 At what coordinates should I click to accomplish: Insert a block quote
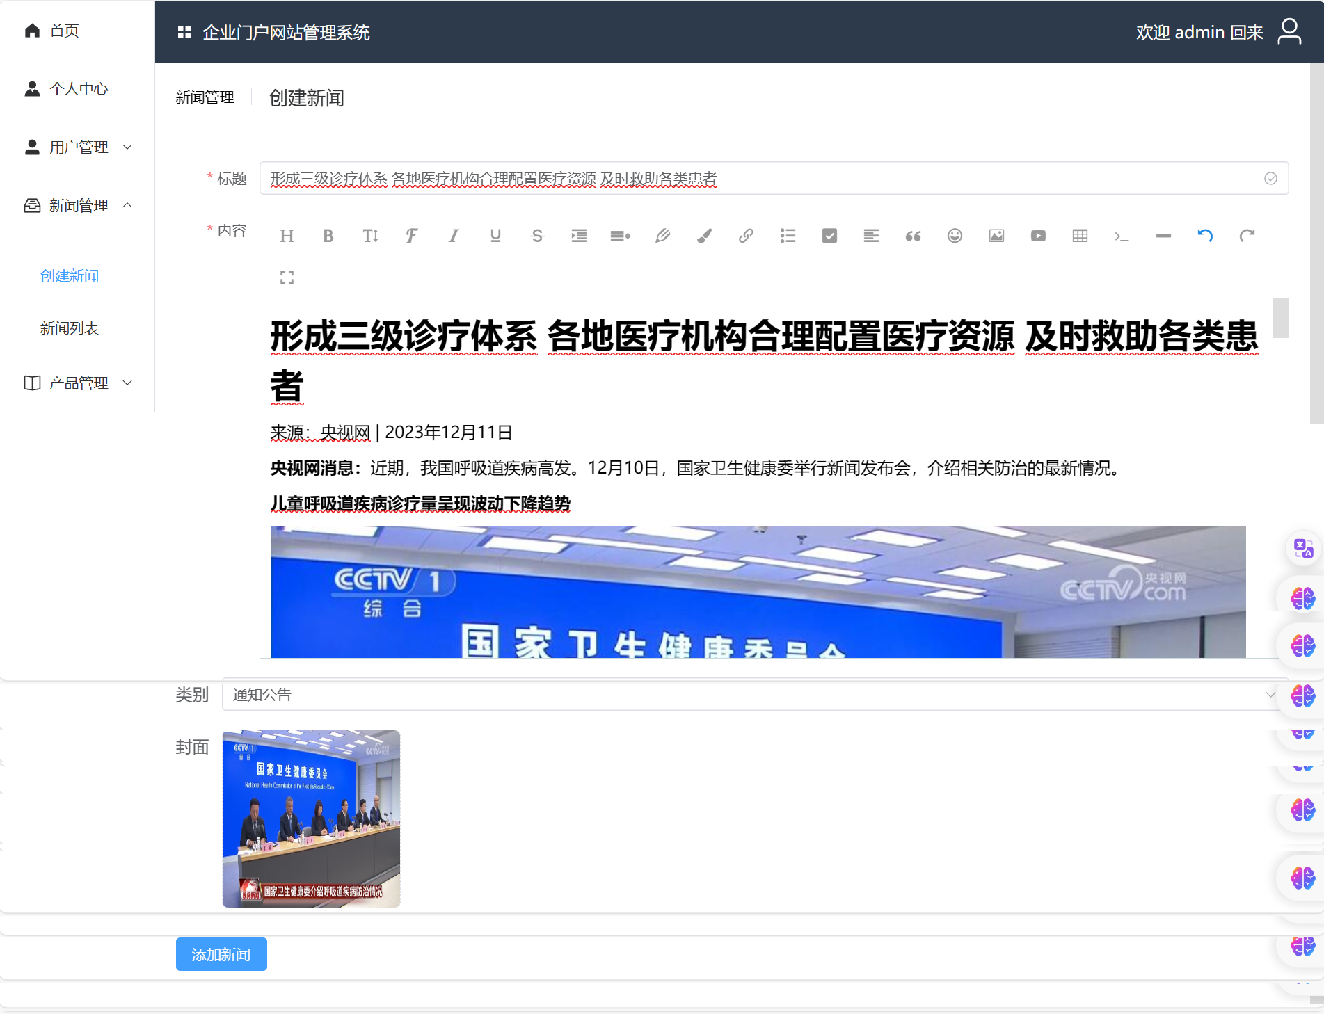click(913, 236)
